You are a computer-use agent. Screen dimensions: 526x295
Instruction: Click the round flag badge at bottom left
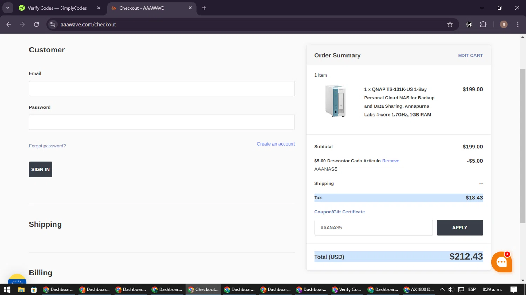[17, 279]
